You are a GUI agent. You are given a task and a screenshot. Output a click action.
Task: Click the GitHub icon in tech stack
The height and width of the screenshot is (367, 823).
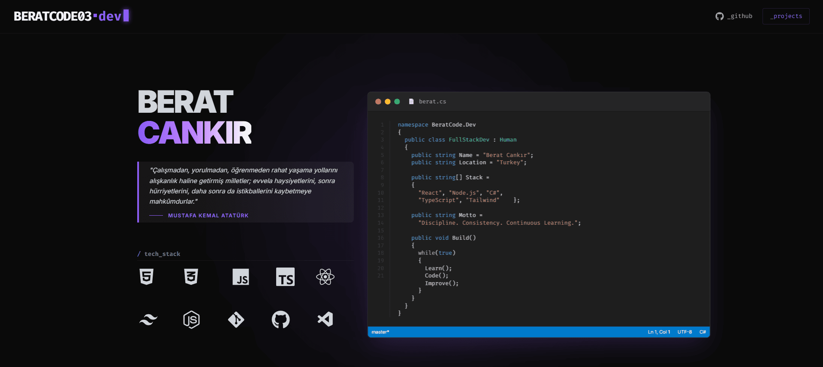(x=281, y=320)
